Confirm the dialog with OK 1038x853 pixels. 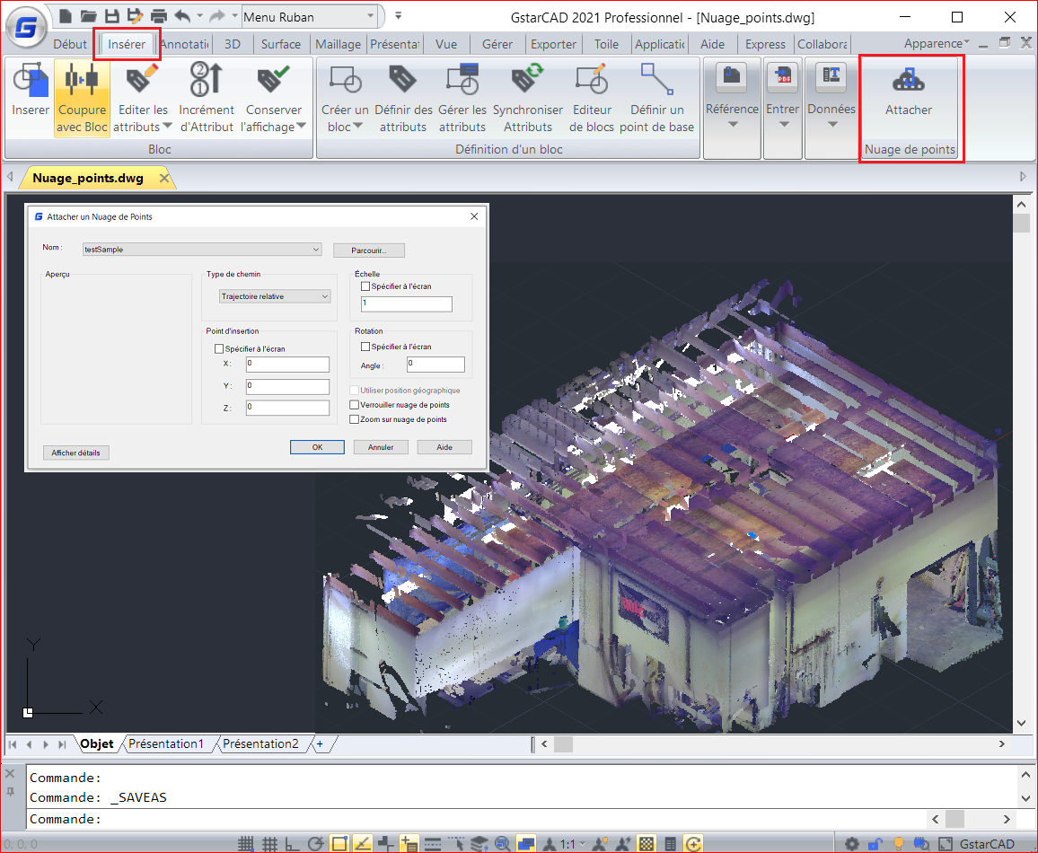(x=317, y=447)
